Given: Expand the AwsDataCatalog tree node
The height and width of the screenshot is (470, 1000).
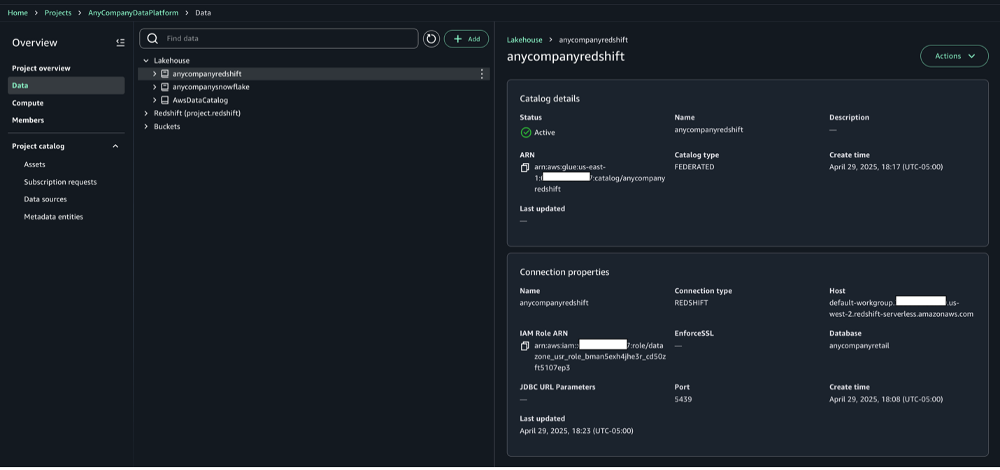Looking at the screenshot, I should point(155,100).
